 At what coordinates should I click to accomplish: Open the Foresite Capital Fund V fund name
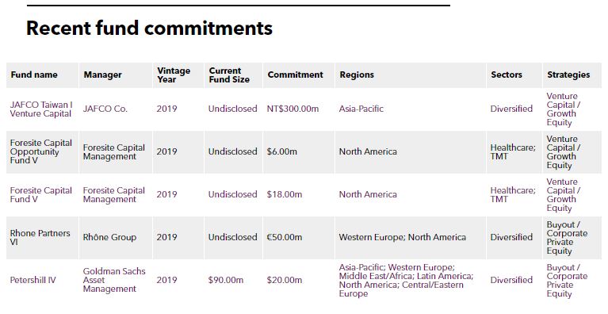coord(41,194)
